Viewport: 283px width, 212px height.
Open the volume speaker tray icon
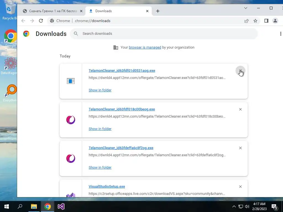click(247, 206)
